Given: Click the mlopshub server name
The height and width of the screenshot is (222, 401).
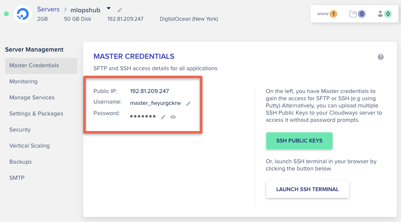Looking at the screenshot, I should 85,10.
